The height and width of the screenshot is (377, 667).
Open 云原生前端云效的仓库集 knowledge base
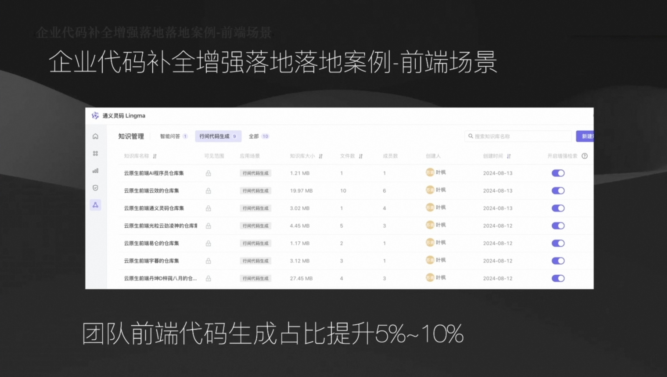point(151,191)
